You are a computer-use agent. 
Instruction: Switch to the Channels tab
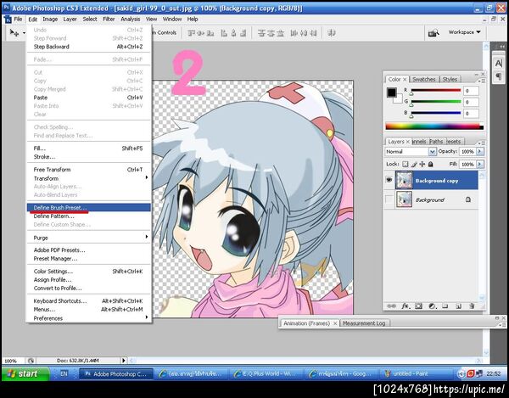tap(419, 142)
